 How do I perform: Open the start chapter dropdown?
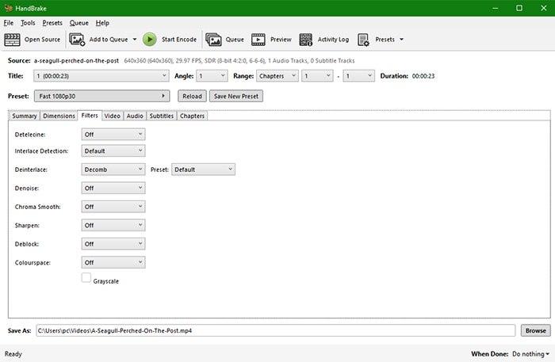pos(317,76)
